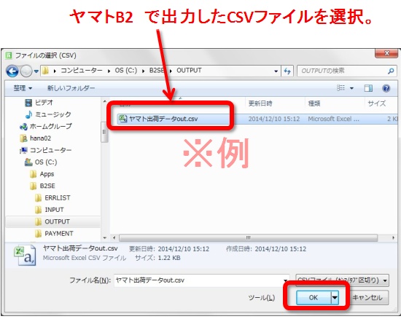Click the CSV file's Excel icon in list
401x319 pixels.
pyautogui.click(x=122, y=119)
